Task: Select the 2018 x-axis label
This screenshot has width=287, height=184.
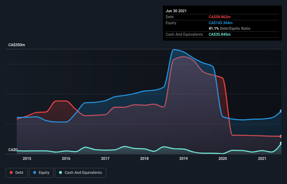Action: point(144,158)
